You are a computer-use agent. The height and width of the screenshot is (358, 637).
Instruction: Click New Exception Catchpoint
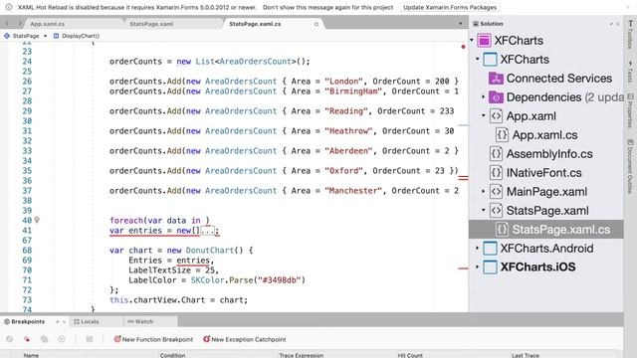point(244,339)
